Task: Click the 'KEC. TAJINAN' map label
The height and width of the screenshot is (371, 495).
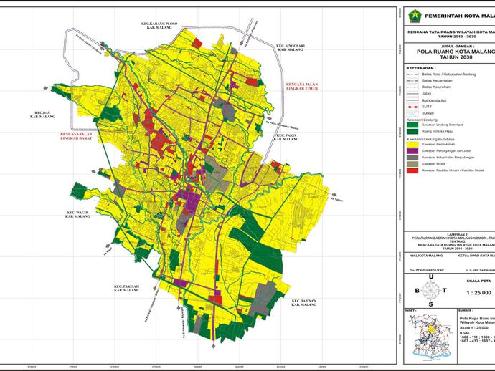Action: [x=303, y=303]
